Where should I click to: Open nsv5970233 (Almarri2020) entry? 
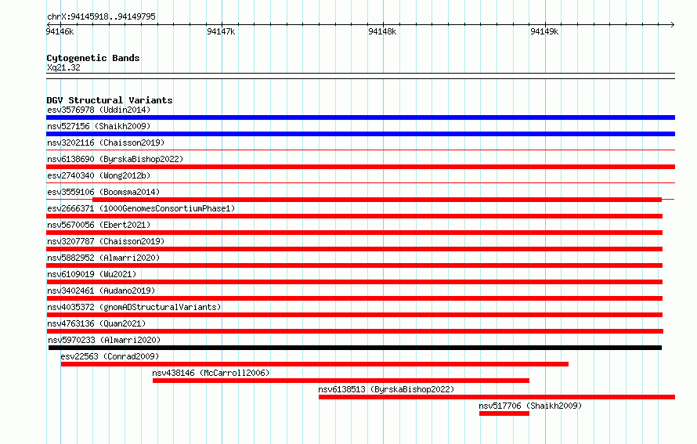pyautogui.click(x=104, y=340)
